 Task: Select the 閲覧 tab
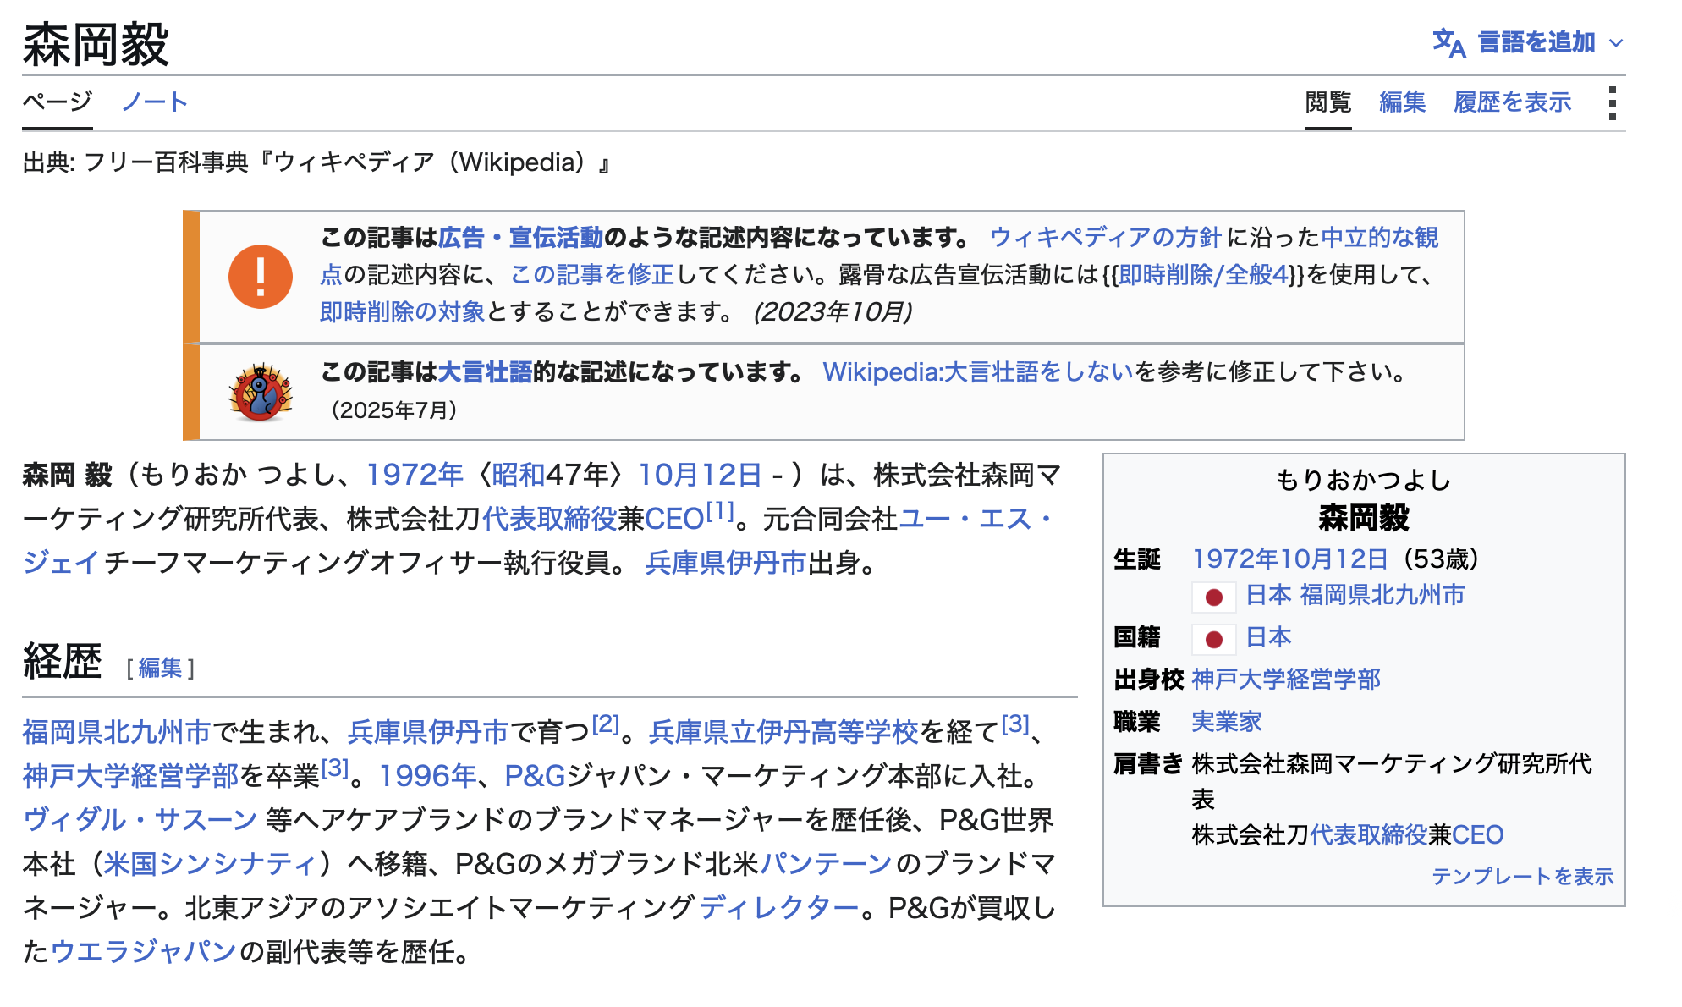pos(1328,102)
